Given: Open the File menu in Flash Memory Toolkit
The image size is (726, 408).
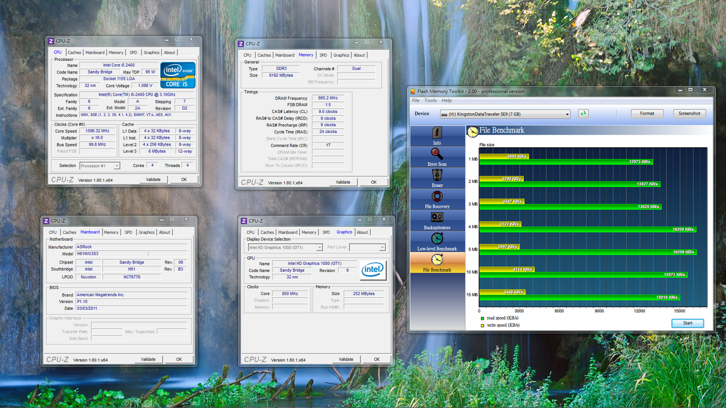Looking at the screenshot, I should pos(416,101).
